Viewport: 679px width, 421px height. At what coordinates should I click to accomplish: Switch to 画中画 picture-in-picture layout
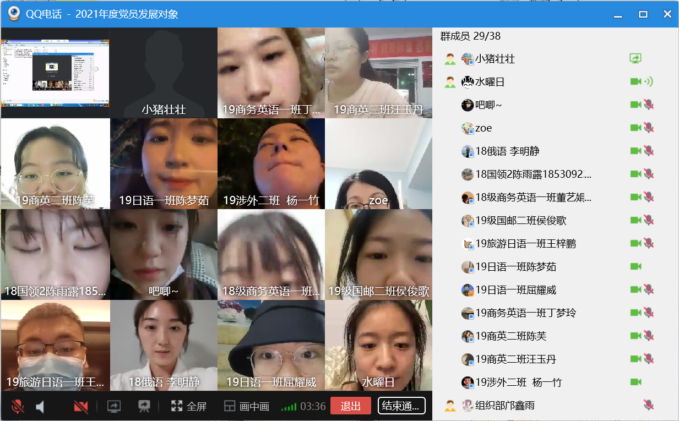247,407
